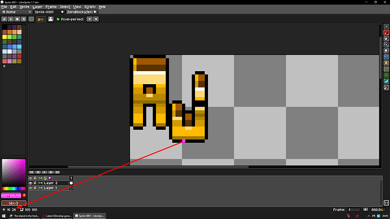Open the brush type selector
This screenshot has width=390, height=219.
pyautogui.click(x=31, y=19)
